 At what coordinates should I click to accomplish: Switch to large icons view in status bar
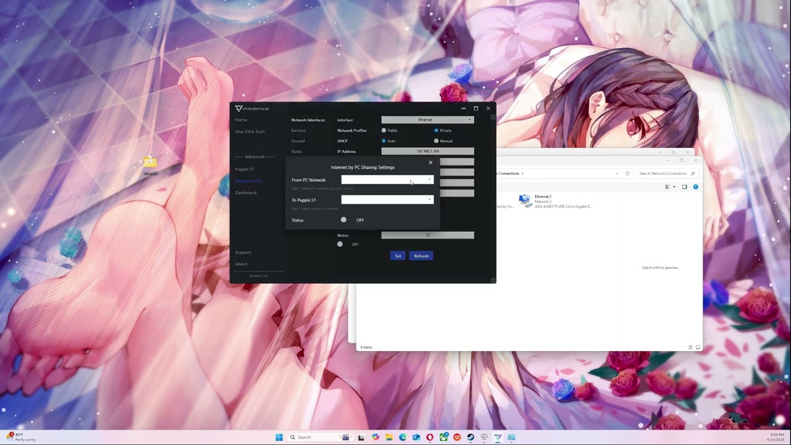(x=698, y=347)
